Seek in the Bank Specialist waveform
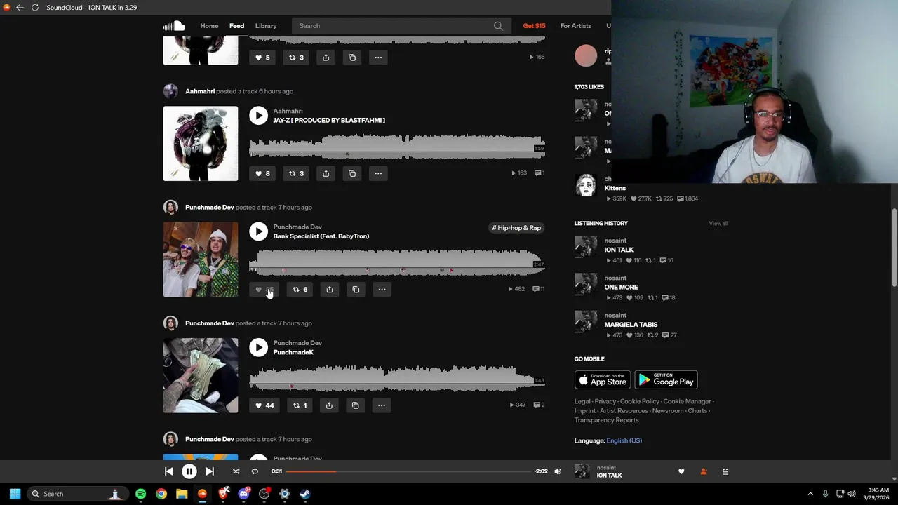 [x=397, y=261]
